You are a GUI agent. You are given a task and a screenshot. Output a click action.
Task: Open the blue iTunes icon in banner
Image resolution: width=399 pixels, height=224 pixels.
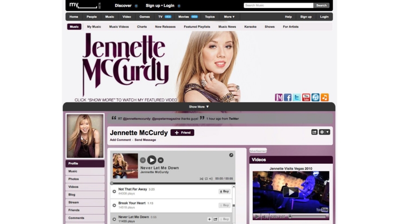pos(315,97)
